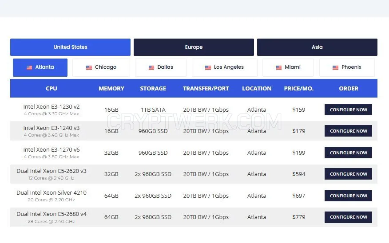
Task: Configure the Intel Xeon E3-1230 v2 server
Action: tap(348, 110)
